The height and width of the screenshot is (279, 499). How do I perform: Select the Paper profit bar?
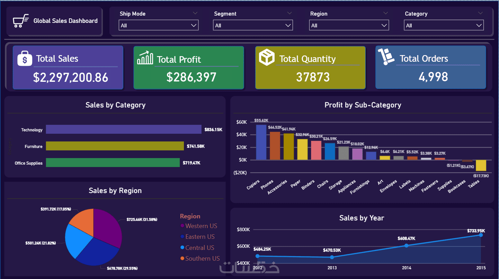click(x=302, y=149)
